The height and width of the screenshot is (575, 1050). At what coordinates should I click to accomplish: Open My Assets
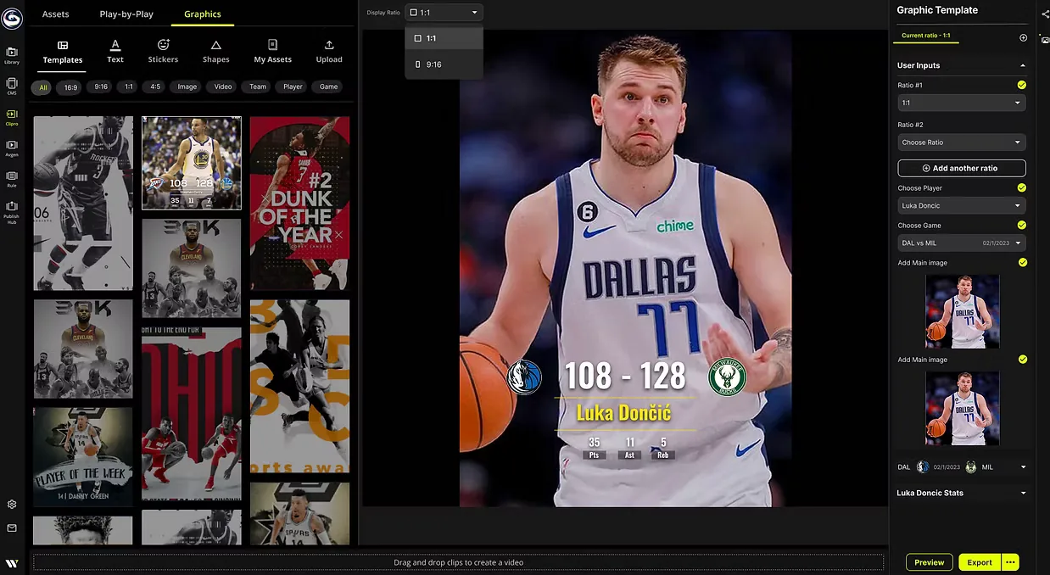tap(273, 52)
